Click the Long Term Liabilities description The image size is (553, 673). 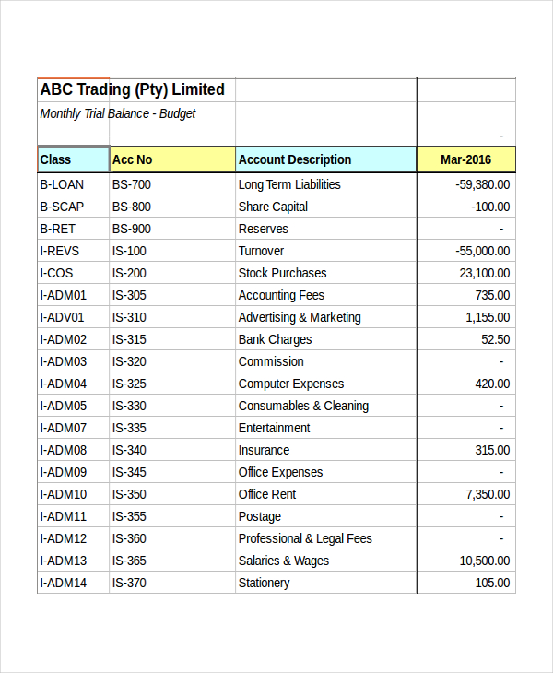click(x=289, y=184)
